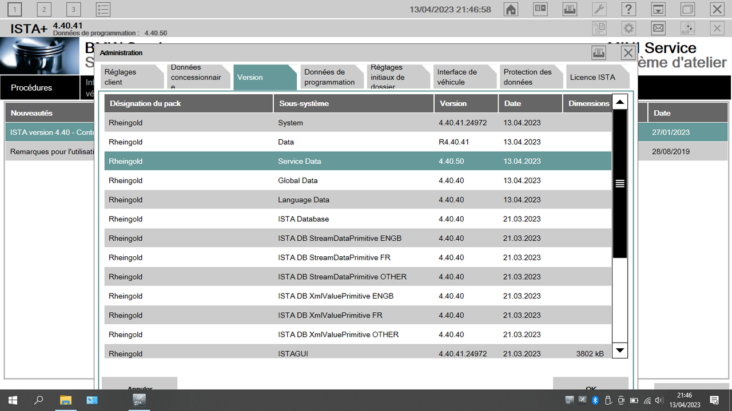
Task: Click the scroll down arrow of version list
Action: pos(620,350)
